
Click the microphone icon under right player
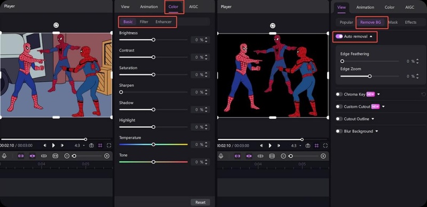[220, 156]
